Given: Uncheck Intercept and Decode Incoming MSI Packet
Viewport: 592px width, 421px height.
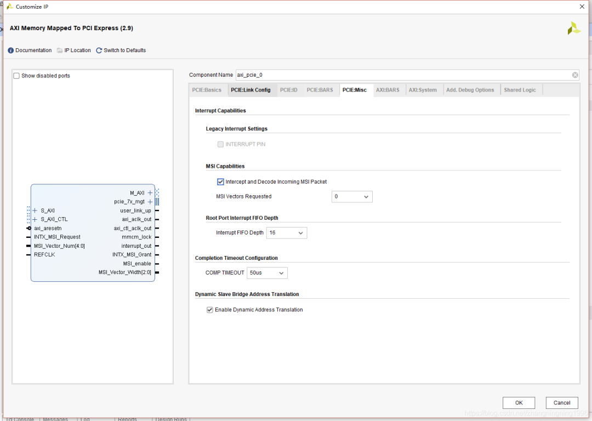Looking at the screenshot, I should coord(221,182).
